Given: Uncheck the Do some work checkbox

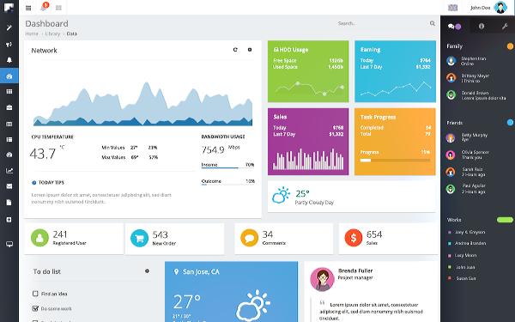Looking at the screenshot, I should [35, 308].
